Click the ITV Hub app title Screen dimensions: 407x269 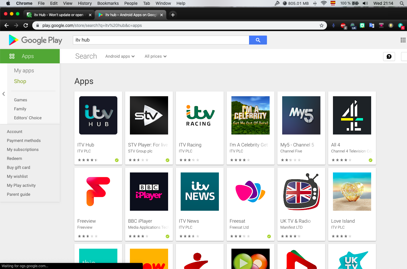pyautogui.click(x=86, y=145)
